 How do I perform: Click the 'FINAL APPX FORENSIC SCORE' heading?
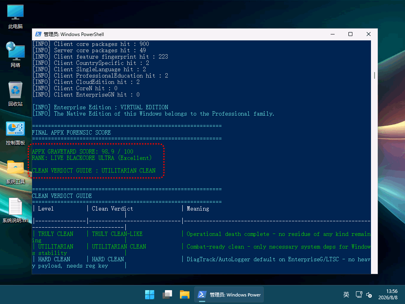(72, 133)
